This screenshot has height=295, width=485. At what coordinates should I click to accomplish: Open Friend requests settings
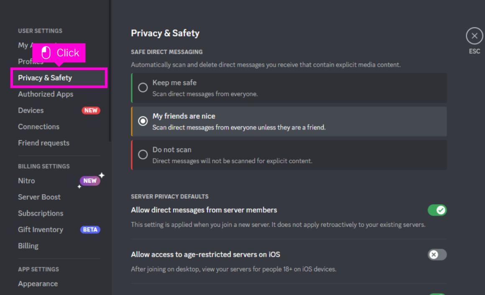point(43,143)
